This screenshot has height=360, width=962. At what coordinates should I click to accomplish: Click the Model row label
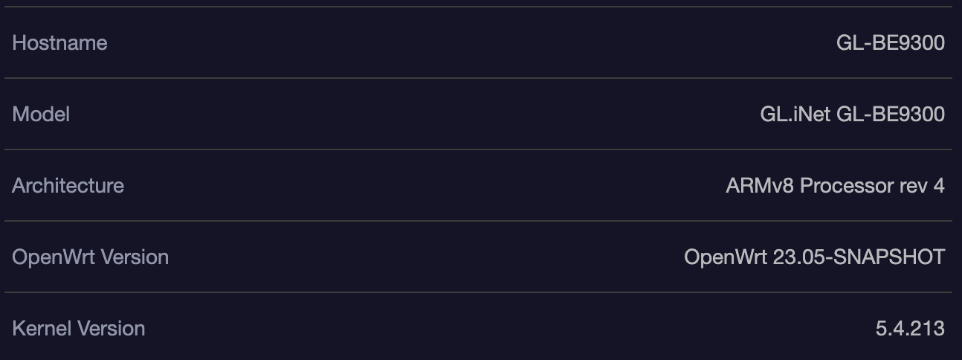41,115
